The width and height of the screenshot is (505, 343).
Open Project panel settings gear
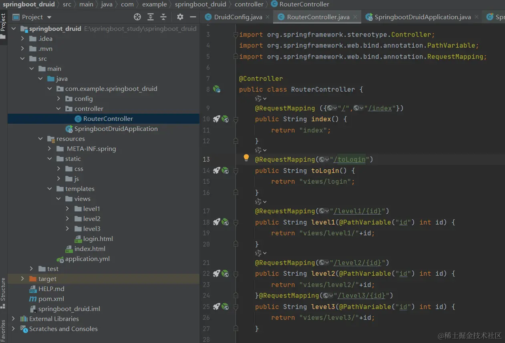point(180,17)
